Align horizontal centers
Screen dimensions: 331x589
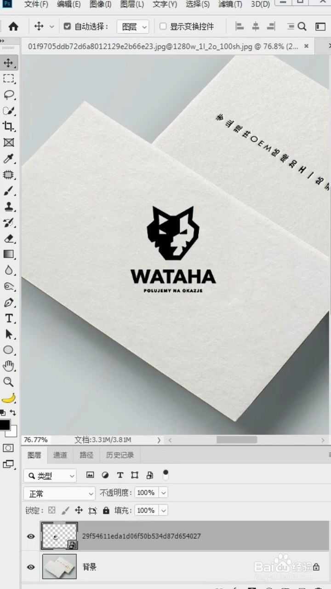coord(256,27)
